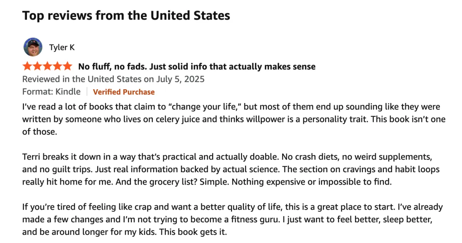Click the fourth orange rating star
The height and width of the screenshot is (243, 462).
[57, 66]
